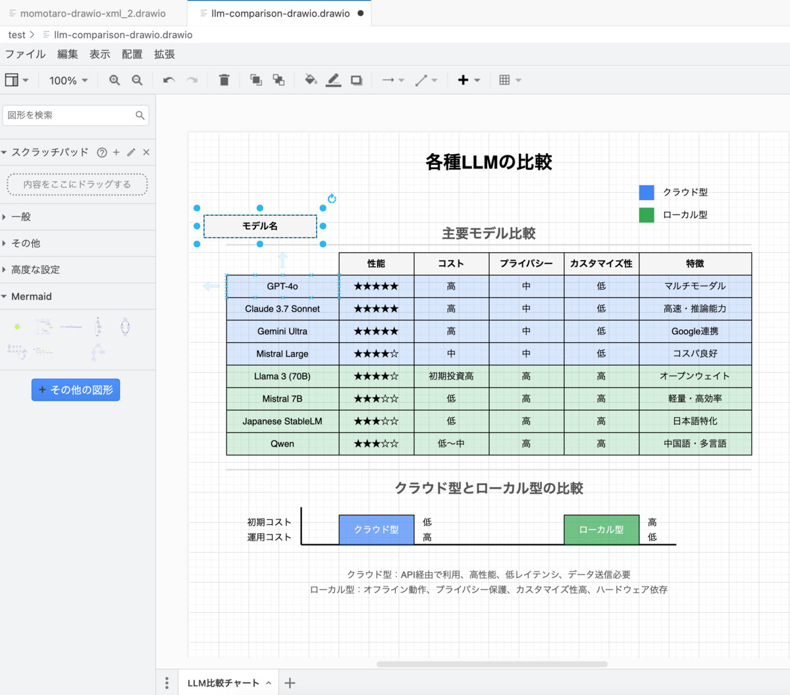Click the blue クラウド型 chart box
This screenshot has height=695, width=790.
point(377,530)
